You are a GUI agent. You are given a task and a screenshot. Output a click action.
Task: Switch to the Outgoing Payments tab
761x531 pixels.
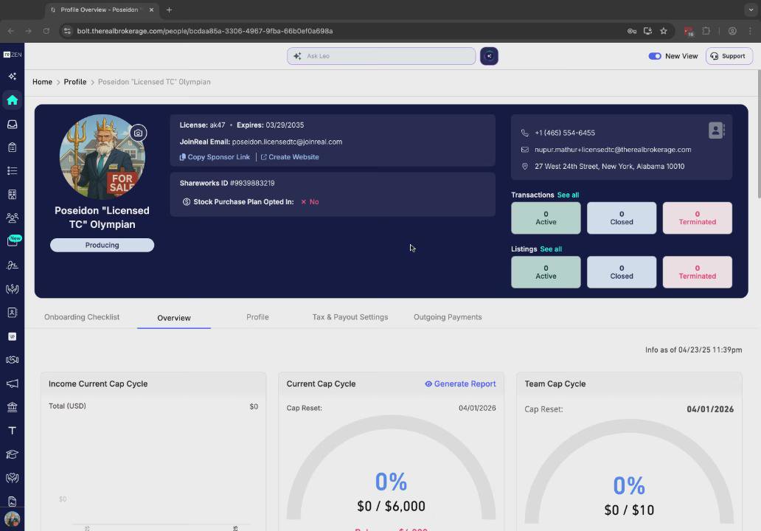click(x=448, y=317)
